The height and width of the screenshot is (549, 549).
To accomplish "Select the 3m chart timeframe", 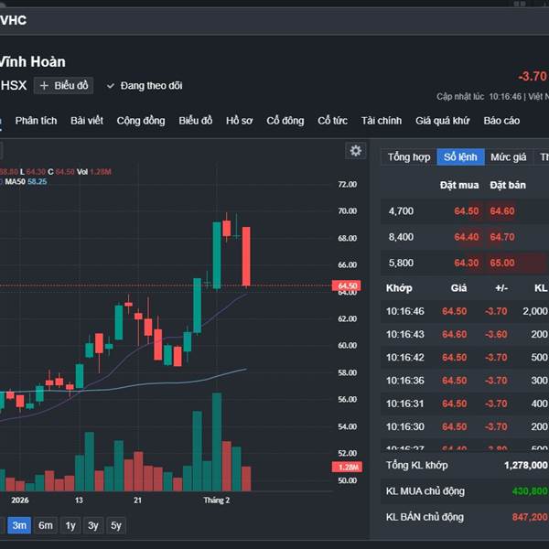I will pyautogui.click(x=19, y=525).
